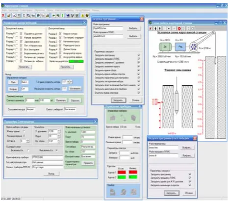The image size is (228, 201).
Task: Click red stop circle in scheme window toolbar
Action: pos(179,28)
